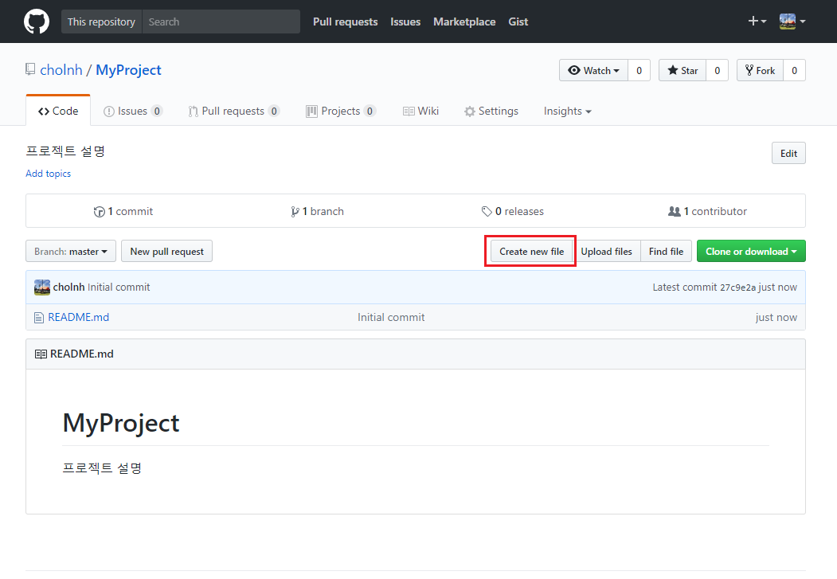Open the plus create-new menu

coord(757,22)
